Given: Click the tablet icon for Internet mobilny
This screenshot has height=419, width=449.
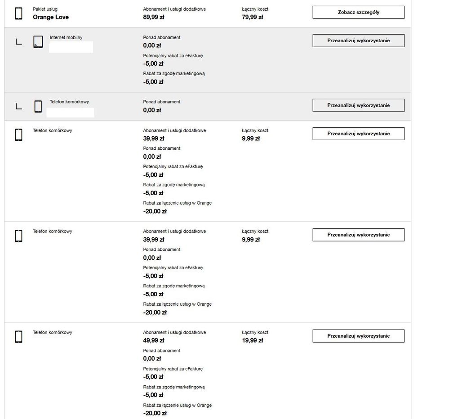Looking at the screenshot, I should click(38, 42).
